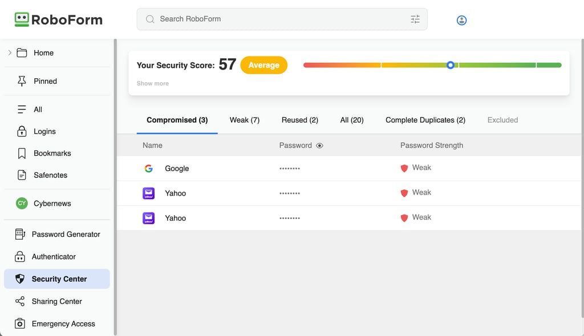Click the Show more link
Viewport: 584px width, 336px height.
click(153, 83)
